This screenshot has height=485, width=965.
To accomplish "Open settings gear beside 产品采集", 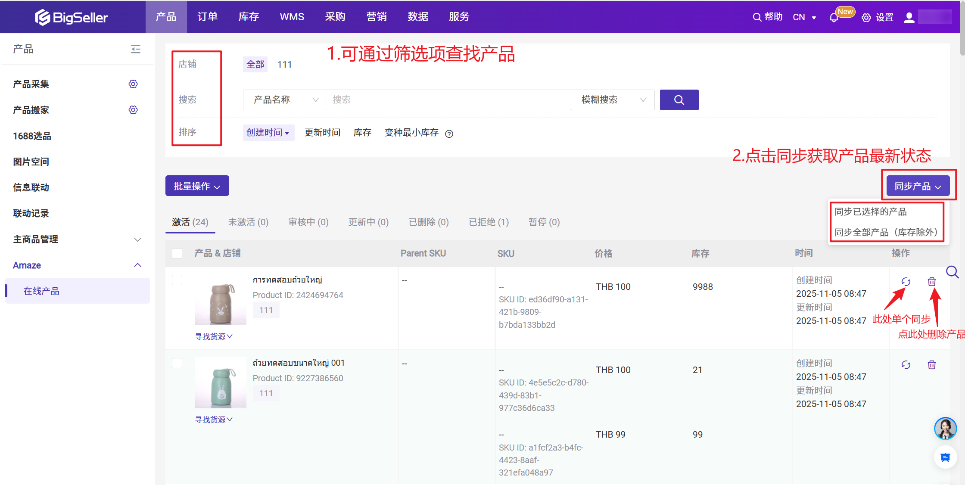I will (x=133, y=84).
